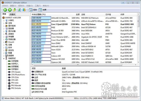
Task: Open the 帮助(H) menu
Action: 46,6
